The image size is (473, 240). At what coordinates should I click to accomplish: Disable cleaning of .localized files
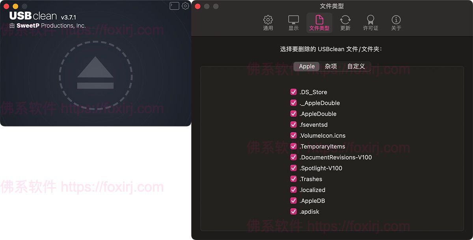pos(293,190)
